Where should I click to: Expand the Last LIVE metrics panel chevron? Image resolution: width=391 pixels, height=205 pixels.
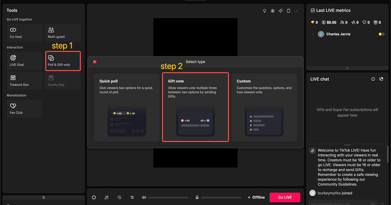click(347, 68)
